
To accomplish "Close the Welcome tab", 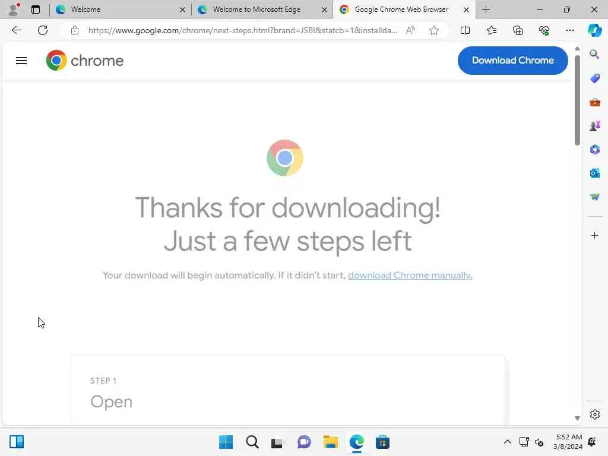I will point(182,9).
